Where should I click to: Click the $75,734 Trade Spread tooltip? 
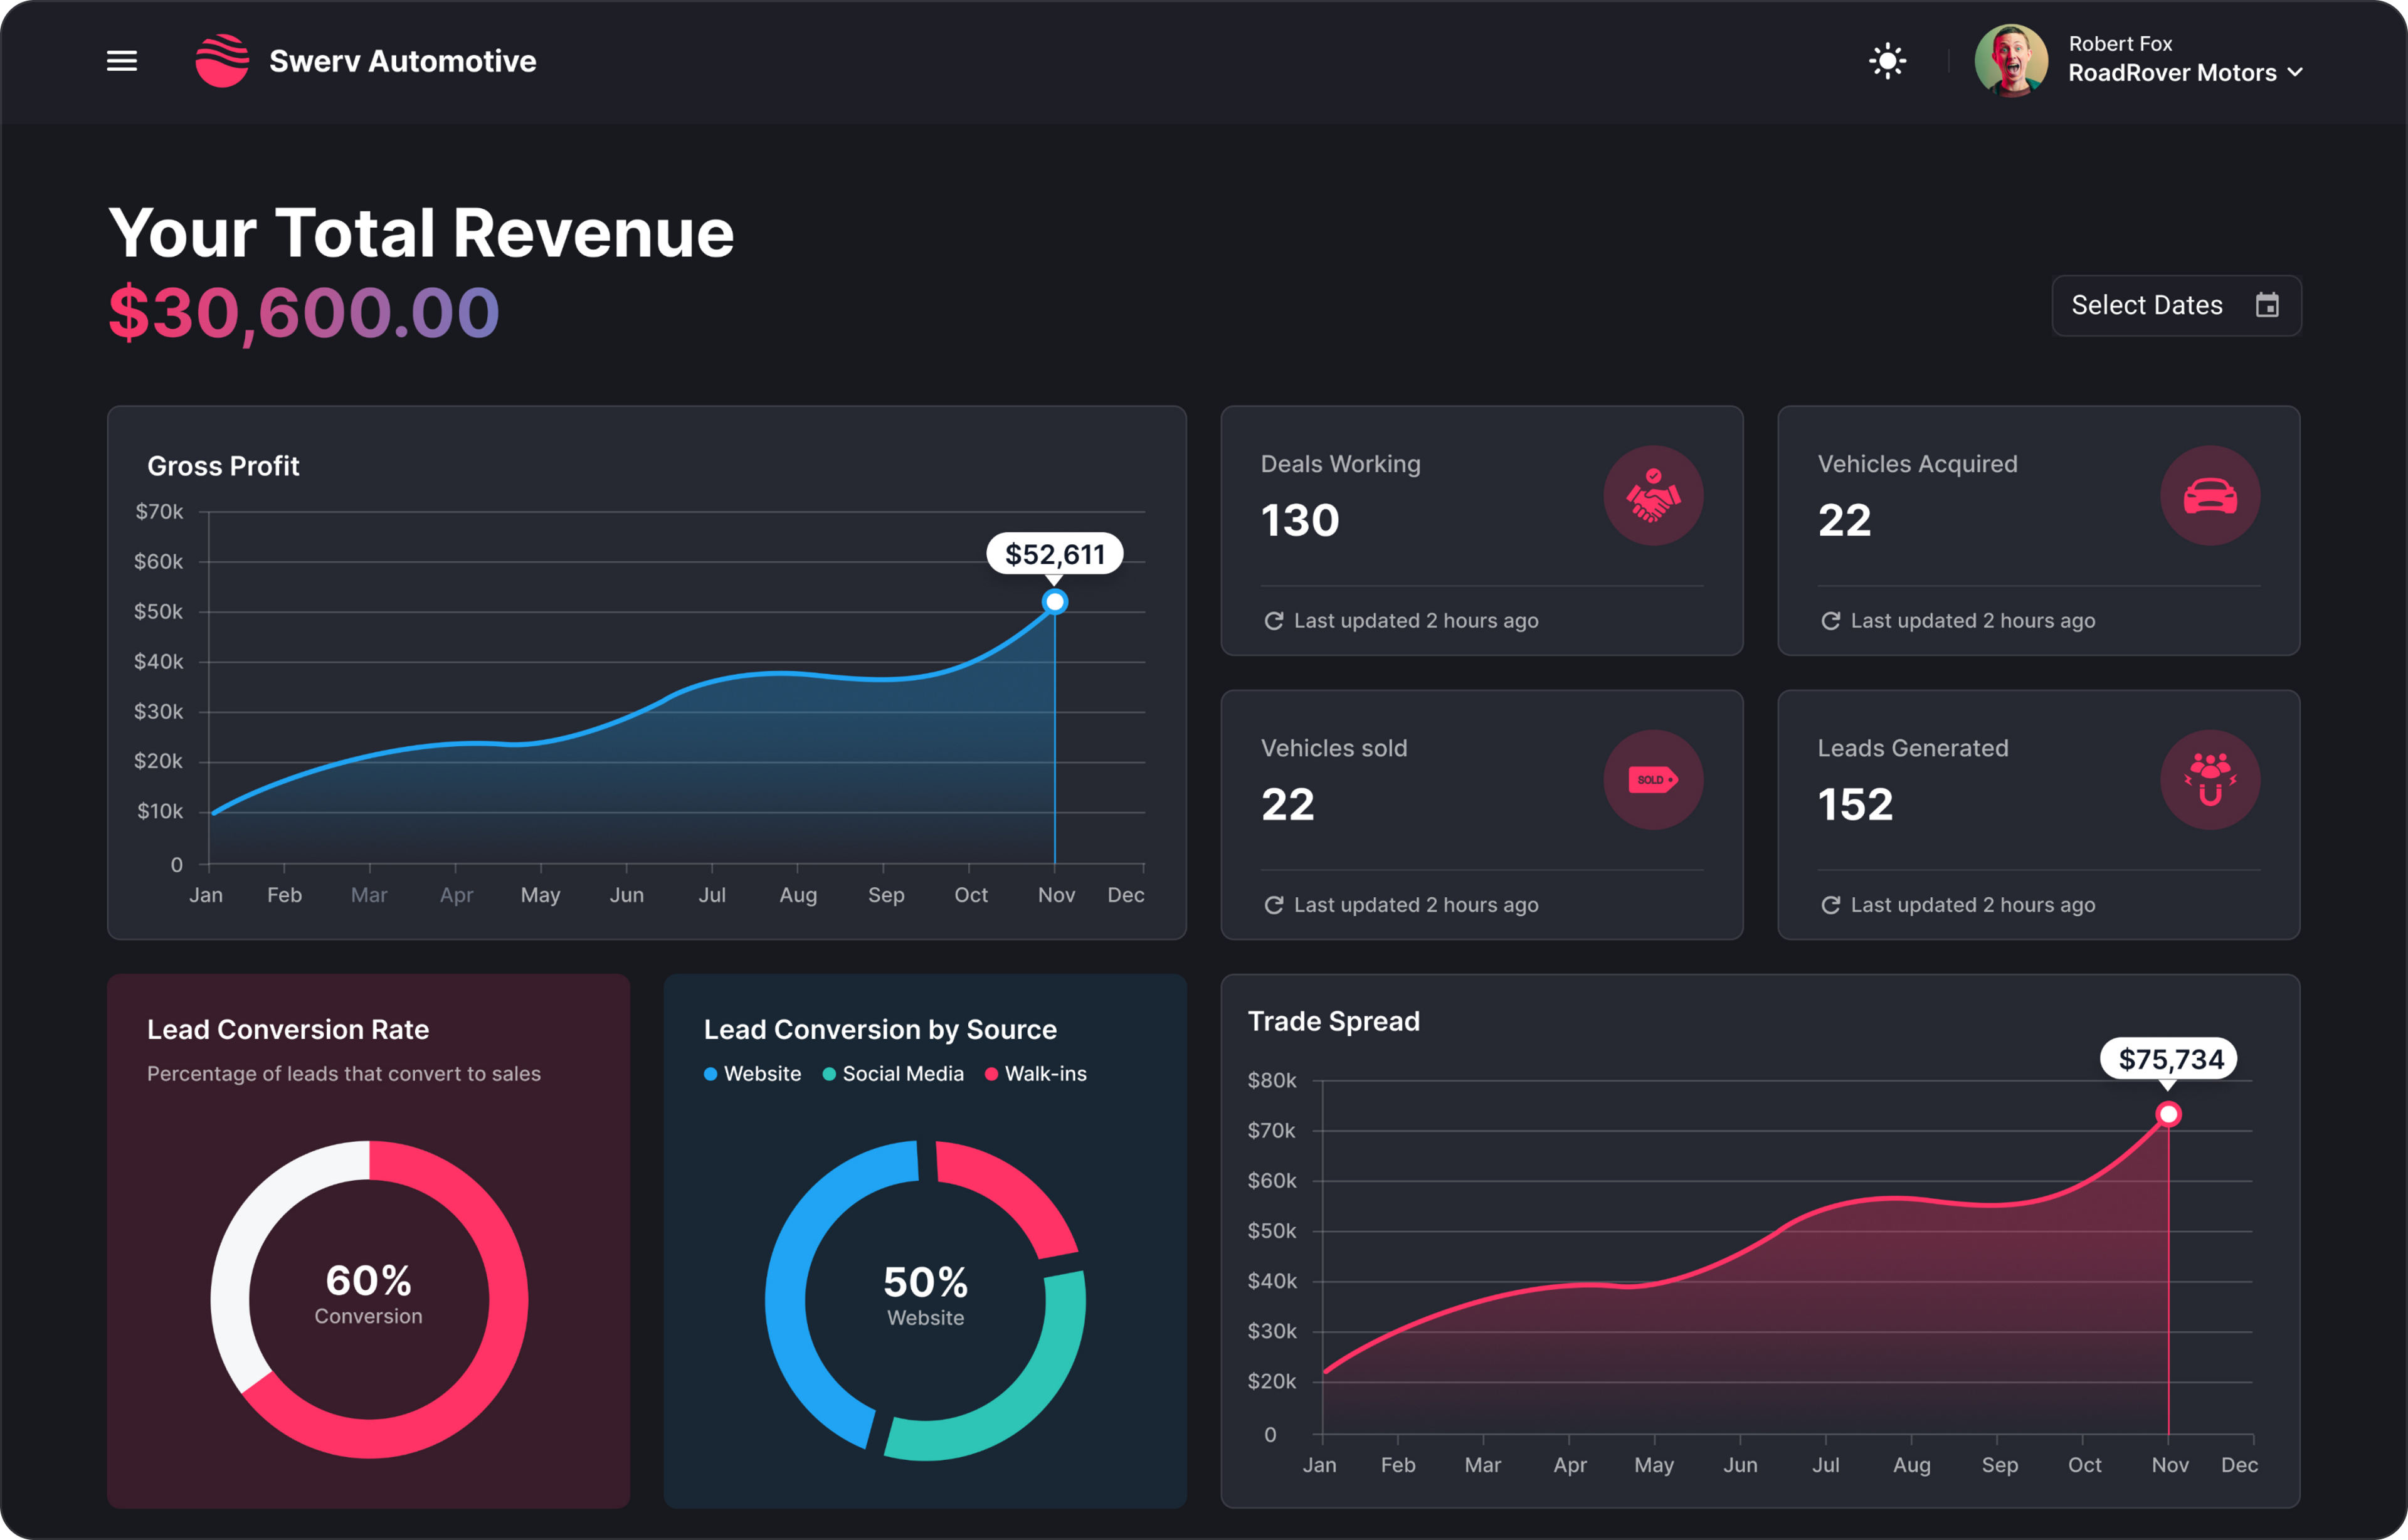2169,1059
